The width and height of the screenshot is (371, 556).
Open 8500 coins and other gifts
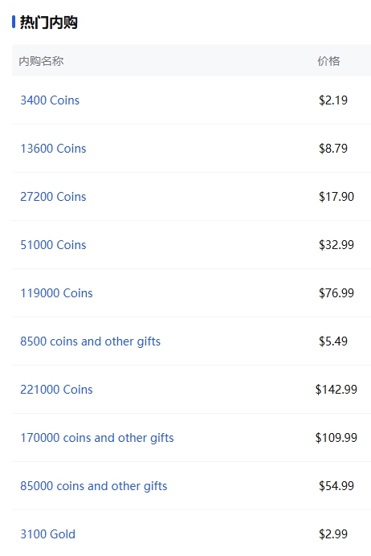click(x=91, y=341)
